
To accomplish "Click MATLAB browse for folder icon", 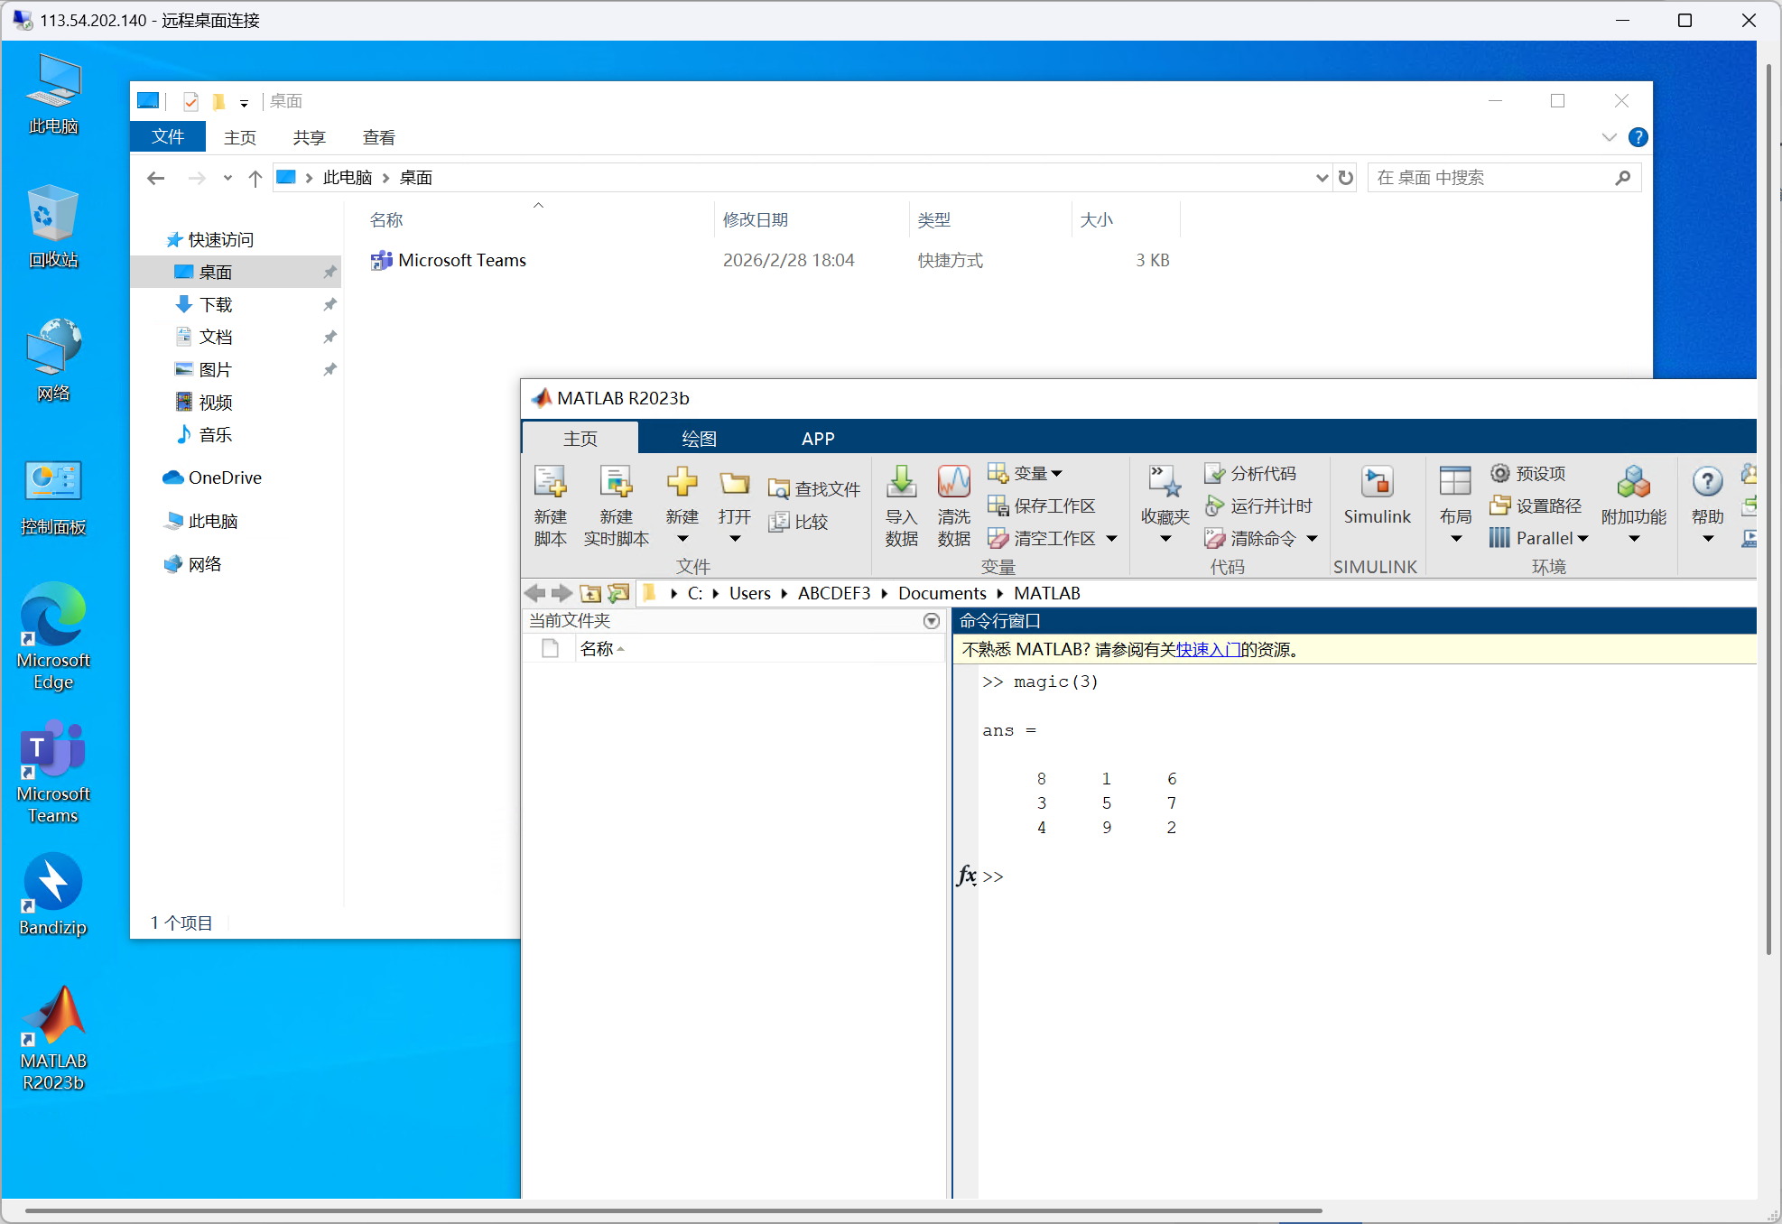I will pyautogui.click(x=618, y=593).
